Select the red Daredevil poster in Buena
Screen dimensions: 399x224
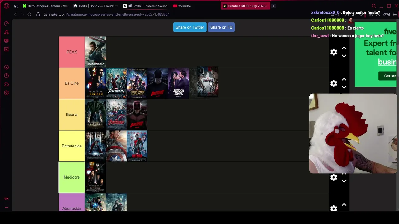click(x=137, y=114)
